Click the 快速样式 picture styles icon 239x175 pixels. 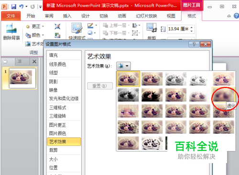[77, 29]
